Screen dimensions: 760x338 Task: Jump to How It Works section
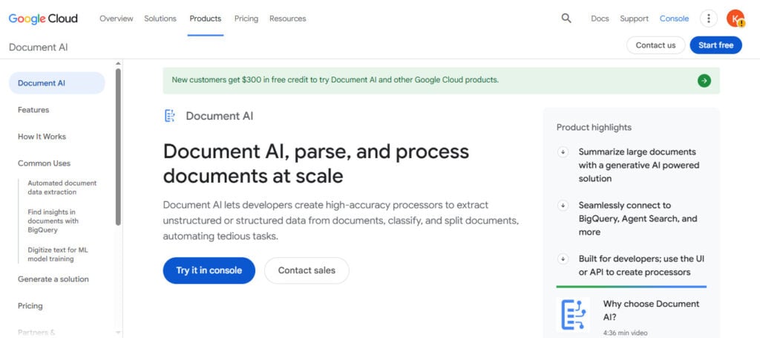(42, 137)
